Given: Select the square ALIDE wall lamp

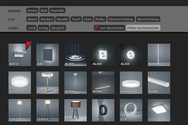Looking at the screenshot, I should point(103,55).
